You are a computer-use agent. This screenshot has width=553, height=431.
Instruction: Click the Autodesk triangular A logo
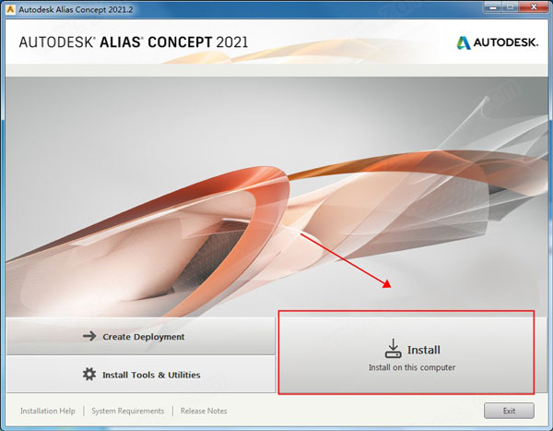464,42
